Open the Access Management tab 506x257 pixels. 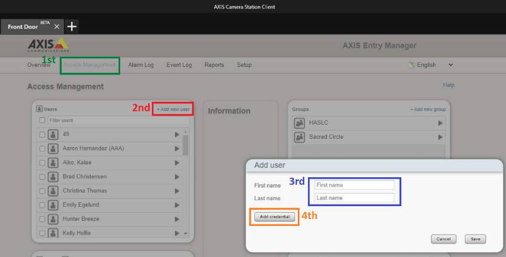90,65
